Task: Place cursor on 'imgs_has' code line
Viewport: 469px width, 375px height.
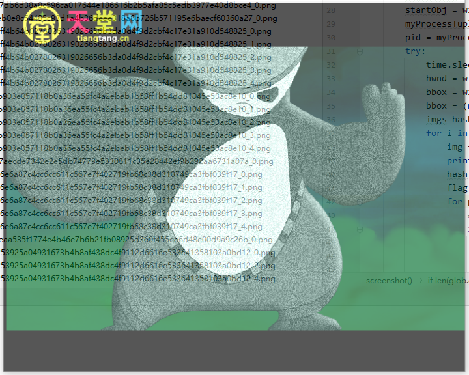Action: [447, 120]
